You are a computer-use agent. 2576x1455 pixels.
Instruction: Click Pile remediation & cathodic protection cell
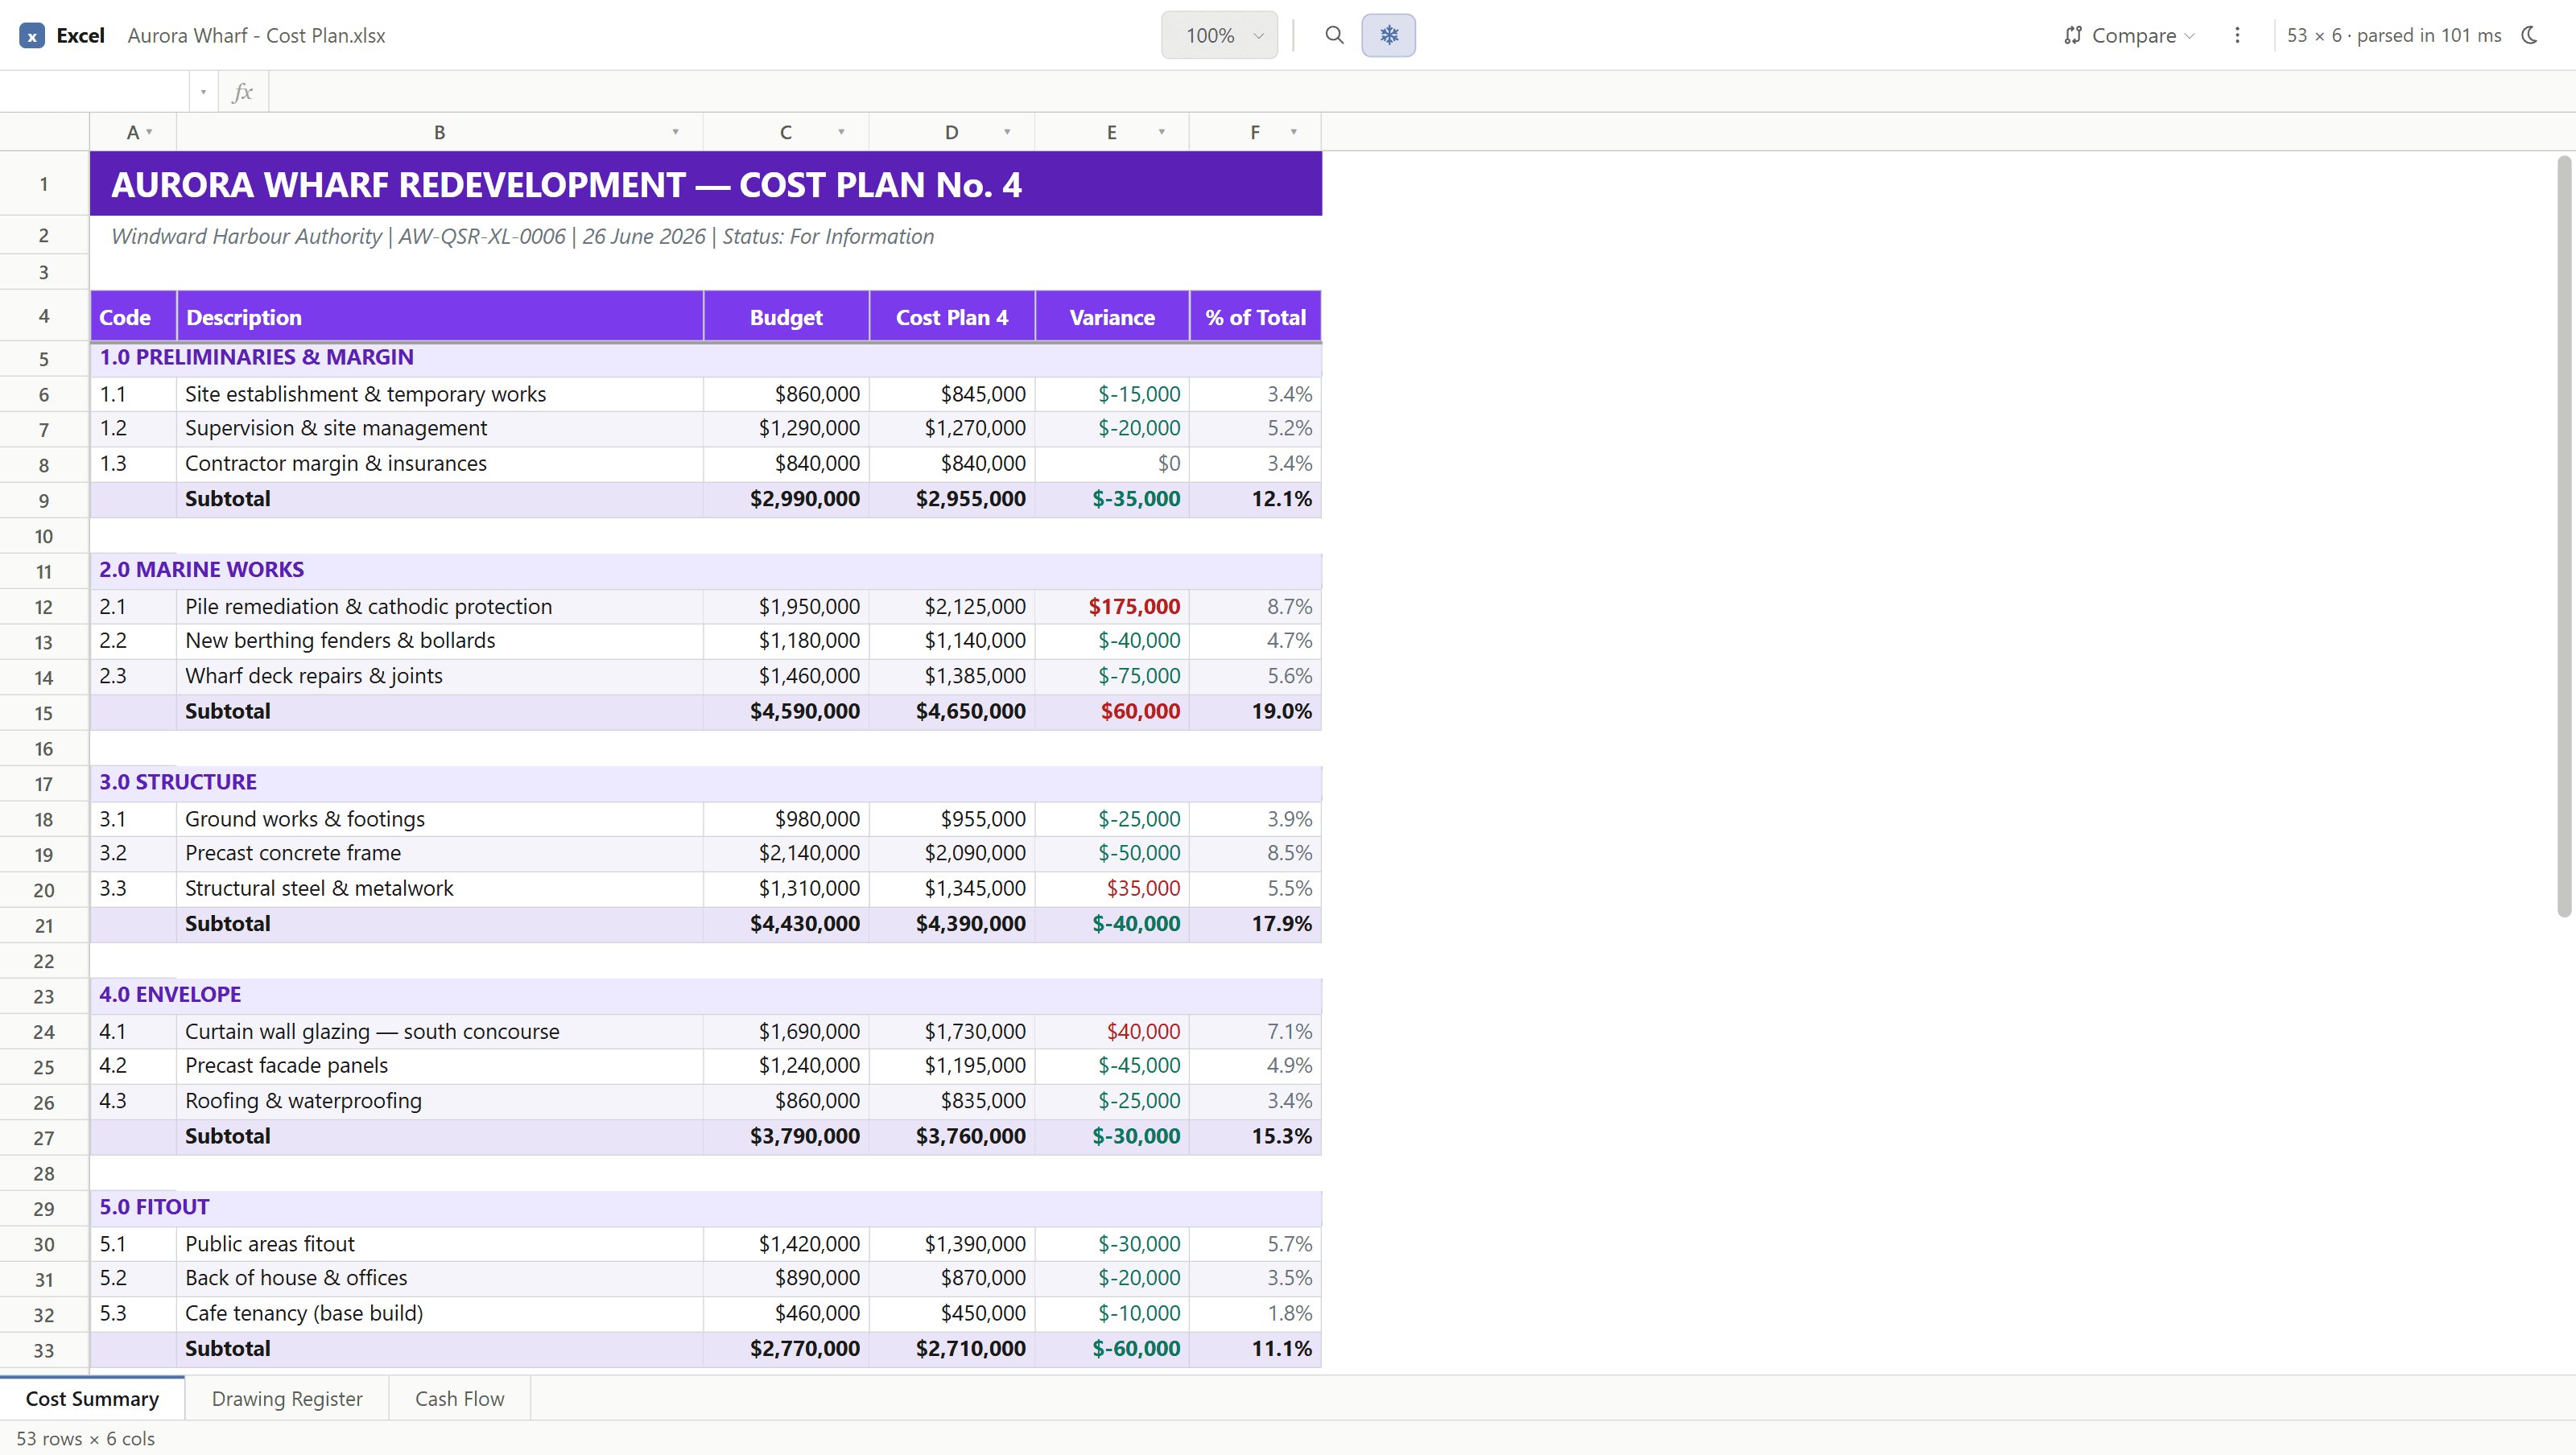tap(440, 607)
